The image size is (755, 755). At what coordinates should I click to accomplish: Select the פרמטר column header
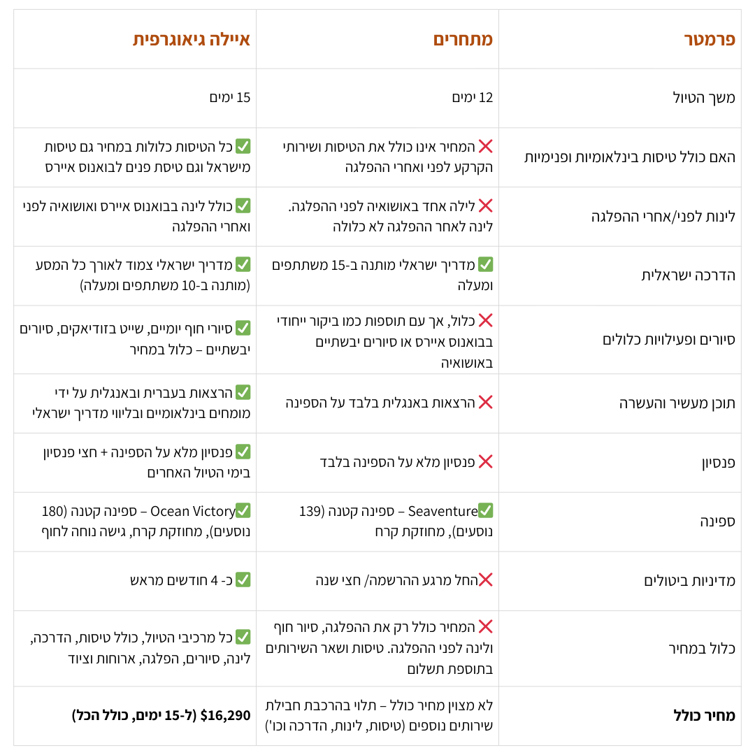(x=710, y=39)
